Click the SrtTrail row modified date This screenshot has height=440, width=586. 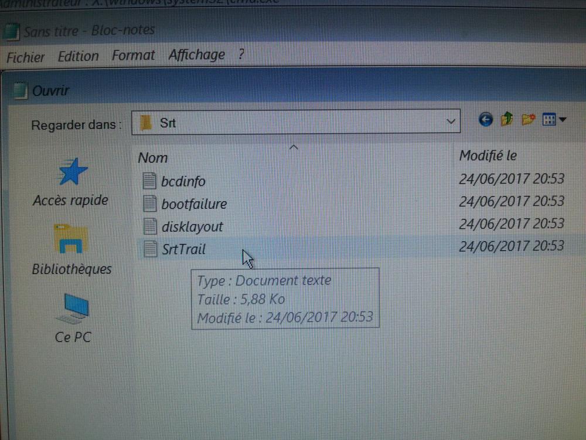(x=511, y=246)
